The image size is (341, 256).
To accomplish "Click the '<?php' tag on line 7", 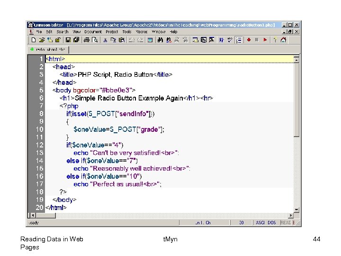I will tap(69, 106).
